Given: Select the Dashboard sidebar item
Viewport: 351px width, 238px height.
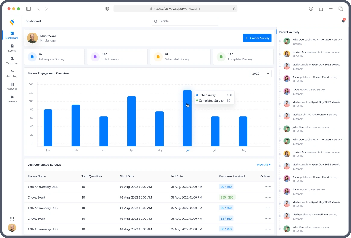Looking at the screenshot, I should (12, 35).
